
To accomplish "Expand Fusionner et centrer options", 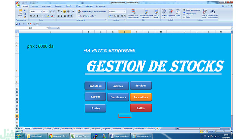I will point(95,16).
